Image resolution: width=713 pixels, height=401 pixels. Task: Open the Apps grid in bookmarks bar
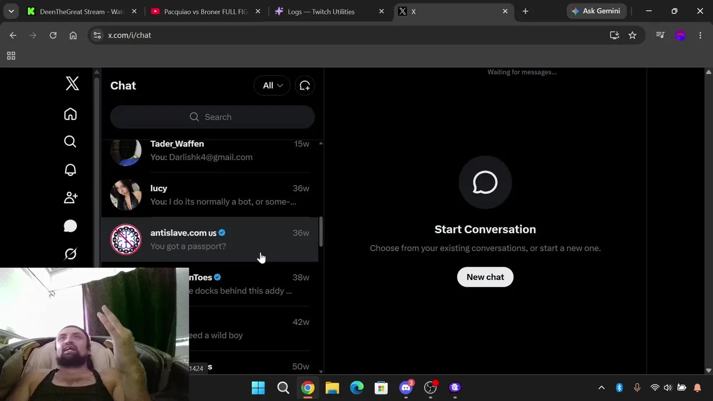tap(11, 56)
